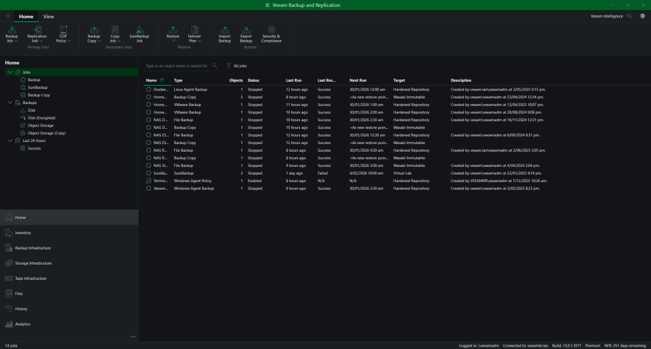Screen dimensions: 651x349
Task: Open Security & Compliance
Action: (x=271, y=30)
